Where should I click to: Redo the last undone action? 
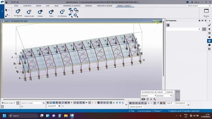tap(15, 2)
